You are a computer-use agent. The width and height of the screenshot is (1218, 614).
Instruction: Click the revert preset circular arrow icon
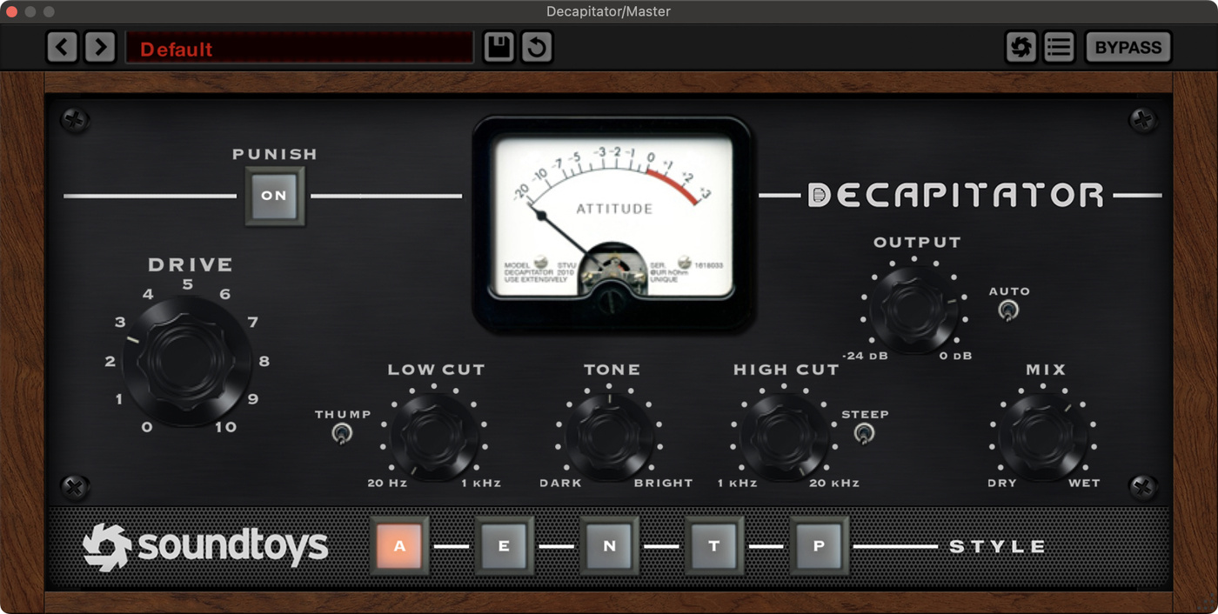point(537,47)
